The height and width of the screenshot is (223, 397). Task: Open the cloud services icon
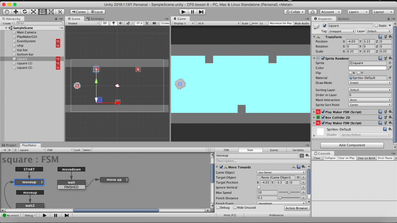click(x=313, y=12)
